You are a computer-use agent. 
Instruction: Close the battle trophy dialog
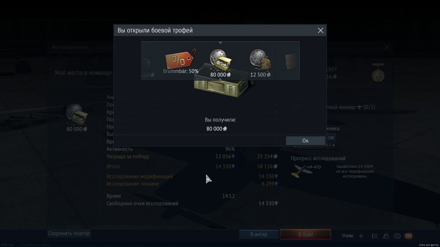320,31
